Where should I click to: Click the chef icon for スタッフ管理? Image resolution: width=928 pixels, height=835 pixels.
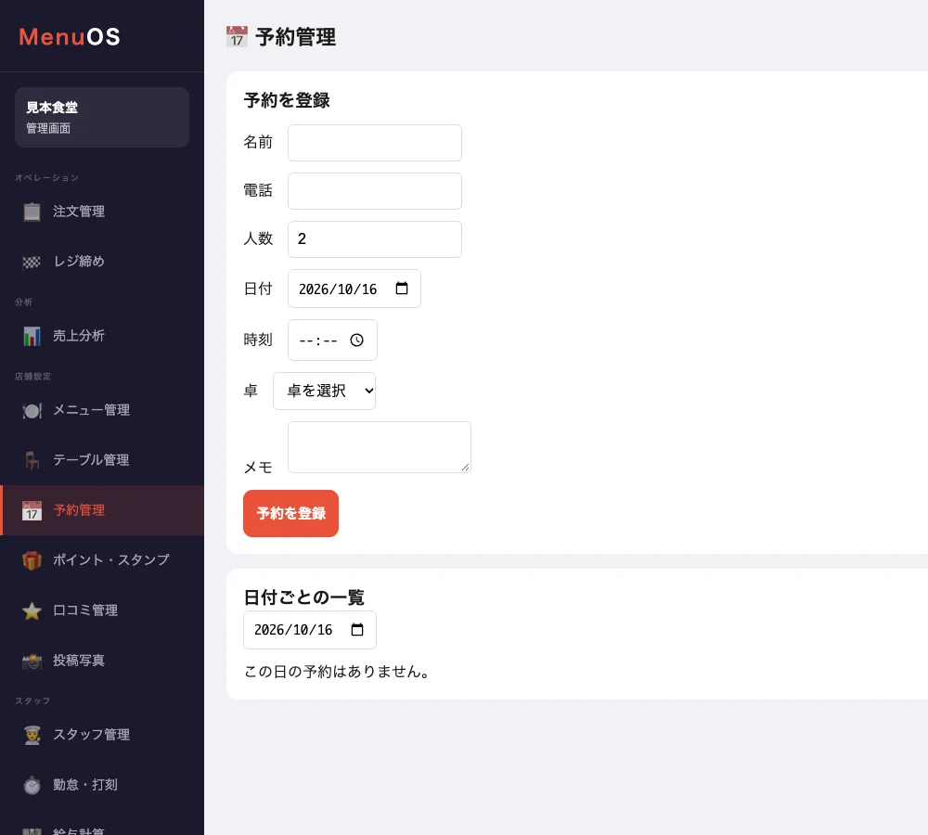[x=32, y=735]
